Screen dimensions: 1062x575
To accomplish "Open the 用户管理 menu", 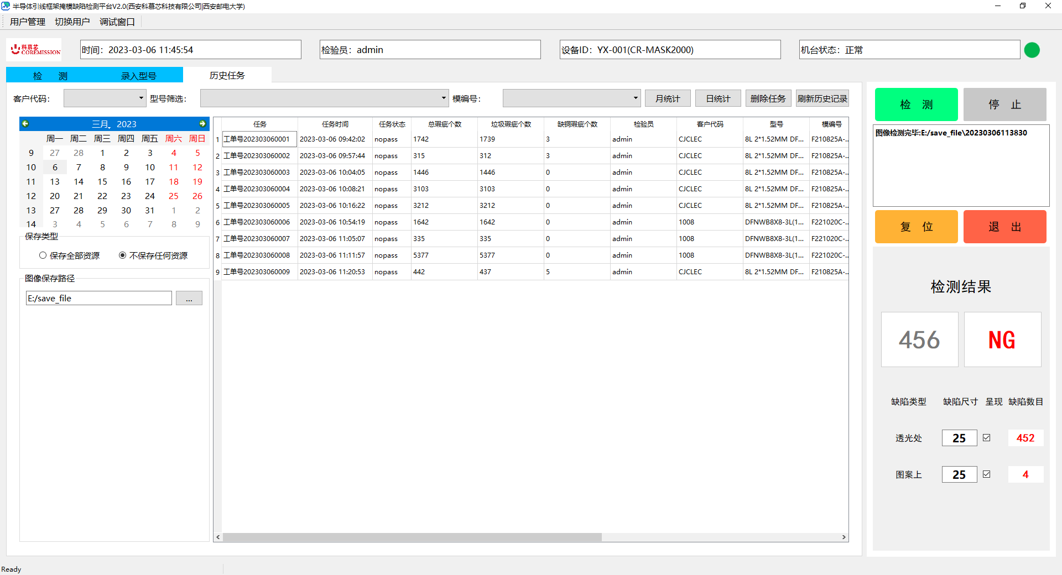I will pyautogui.click(x=28, y=22).
